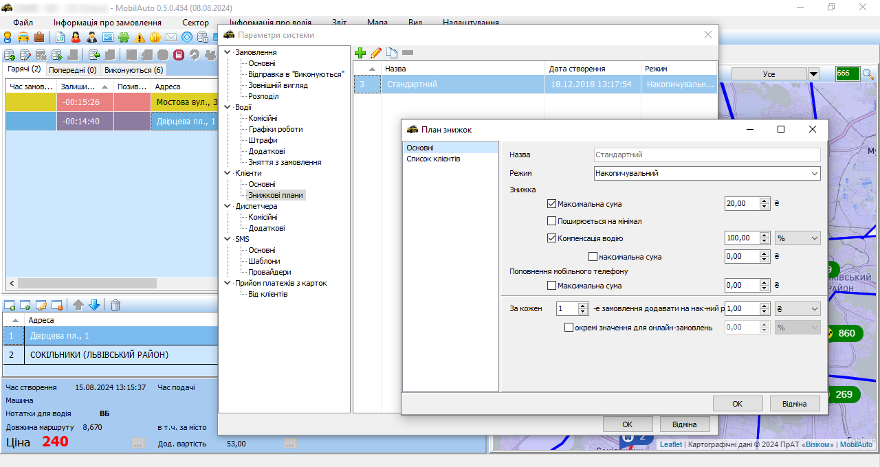The image size is (880, 467).
Task: Open the % unit dropdown for Компенсація водію
Action: (x=797, y=238)
